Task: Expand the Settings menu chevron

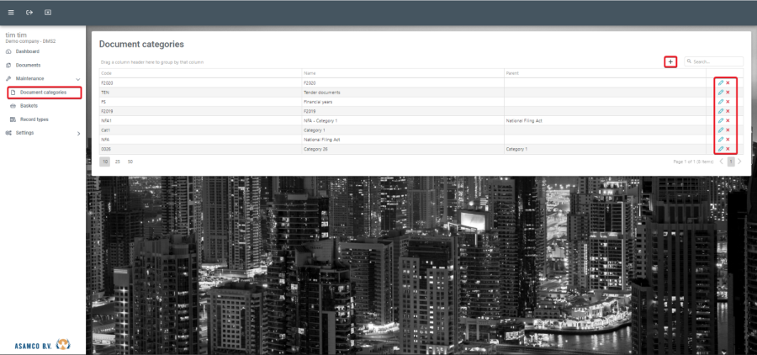Action: 78,133
